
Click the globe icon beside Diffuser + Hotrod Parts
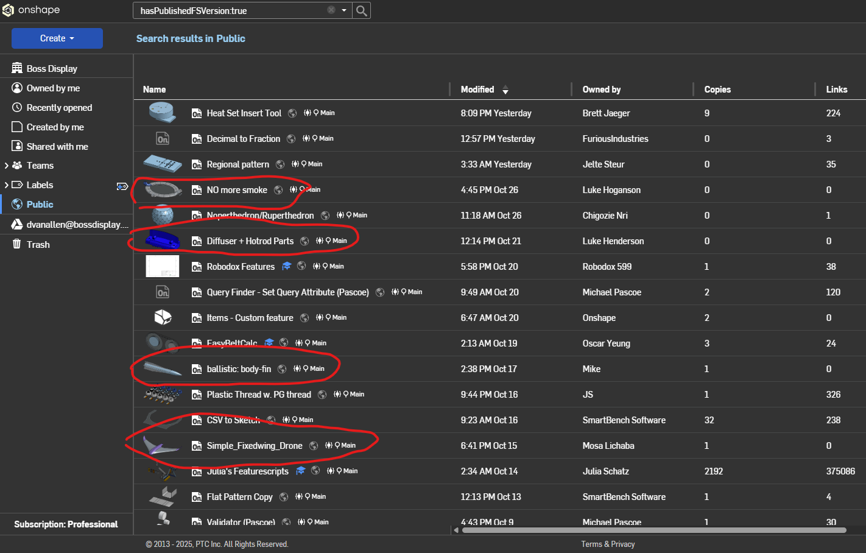coord(305,241)
